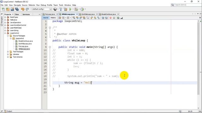Switch to the Services panel tab

coord(26,14)
